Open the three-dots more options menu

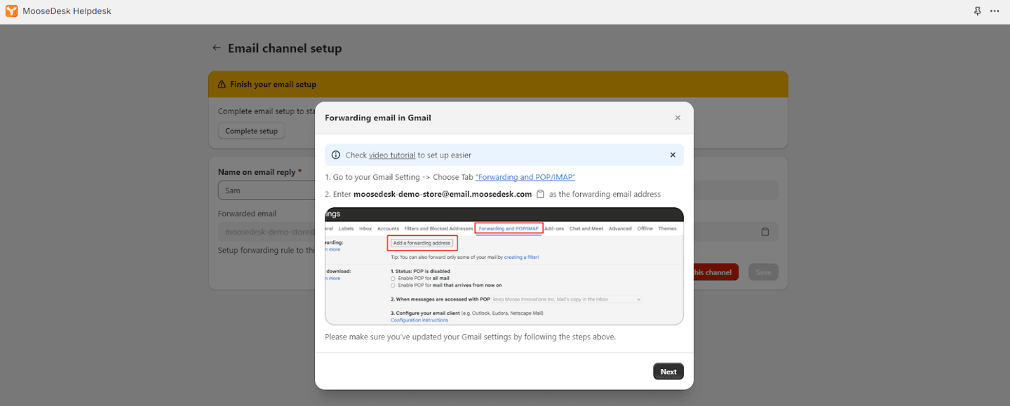[995, 11]
